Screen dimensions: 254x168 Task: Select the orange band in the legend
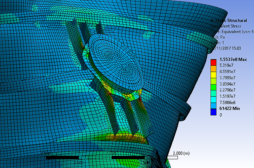213,68
